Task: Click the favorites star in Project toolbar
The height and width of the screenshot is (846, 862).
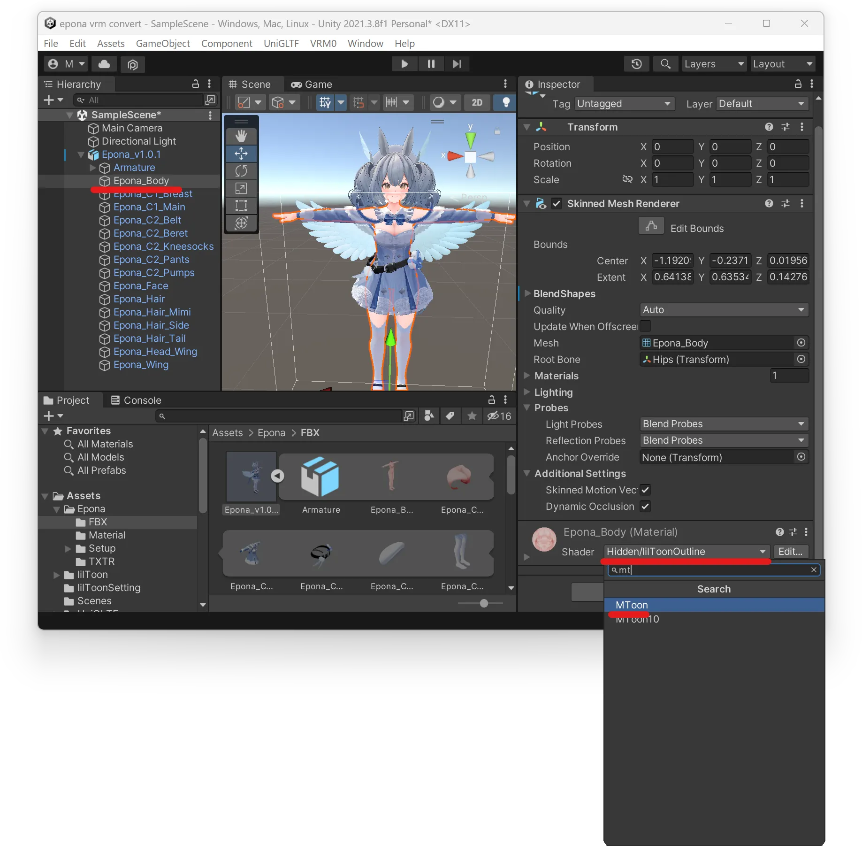Action: coord(472,416)
